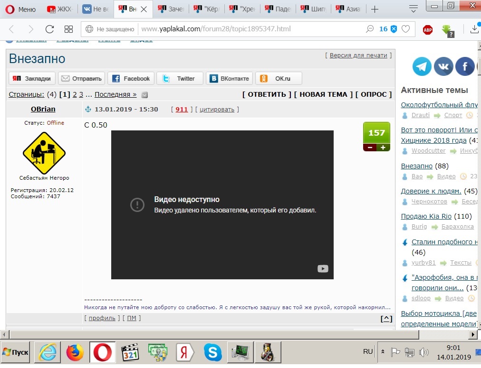Click the НОВАЯ ТЕМА button
Viewport: 481px width, 368px height.
(323, 94)
